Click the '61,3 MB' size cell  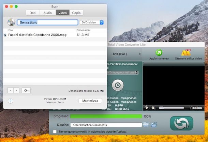click(x=83, y=35)
